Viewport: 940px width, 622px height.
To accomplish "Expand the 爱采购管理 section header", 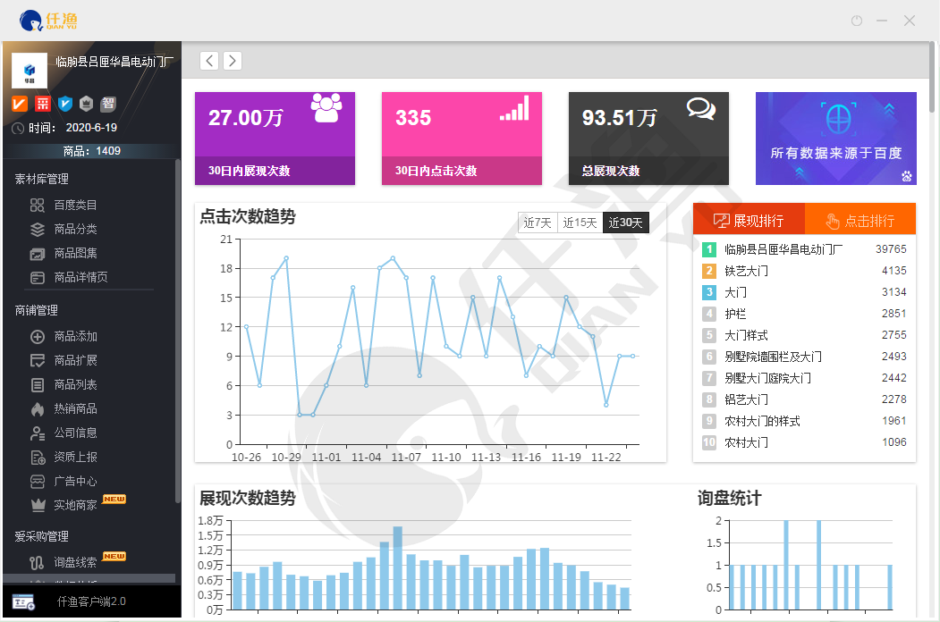I will tap(42, 536).
